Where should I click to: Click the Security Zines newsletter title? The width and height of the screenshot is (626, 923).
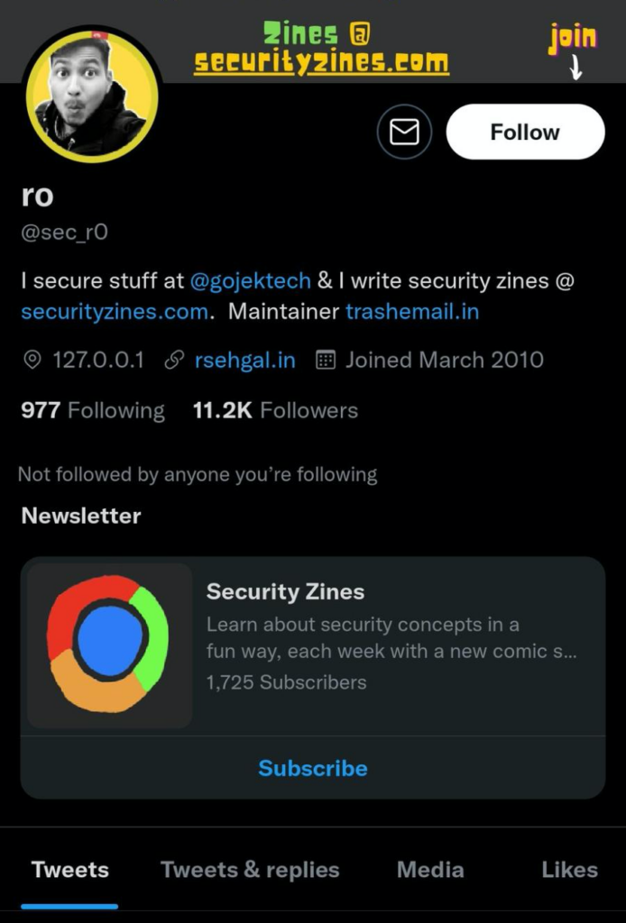coord(285,592)
